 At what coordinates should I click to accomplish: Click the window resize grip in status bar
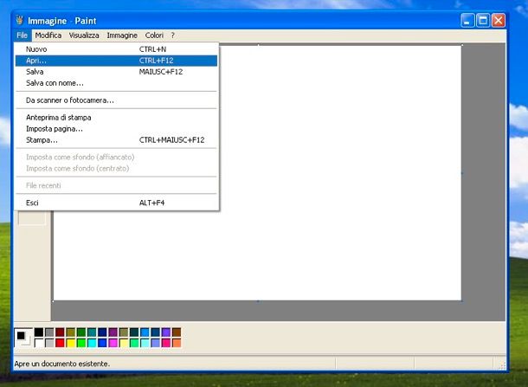[502, 365]
